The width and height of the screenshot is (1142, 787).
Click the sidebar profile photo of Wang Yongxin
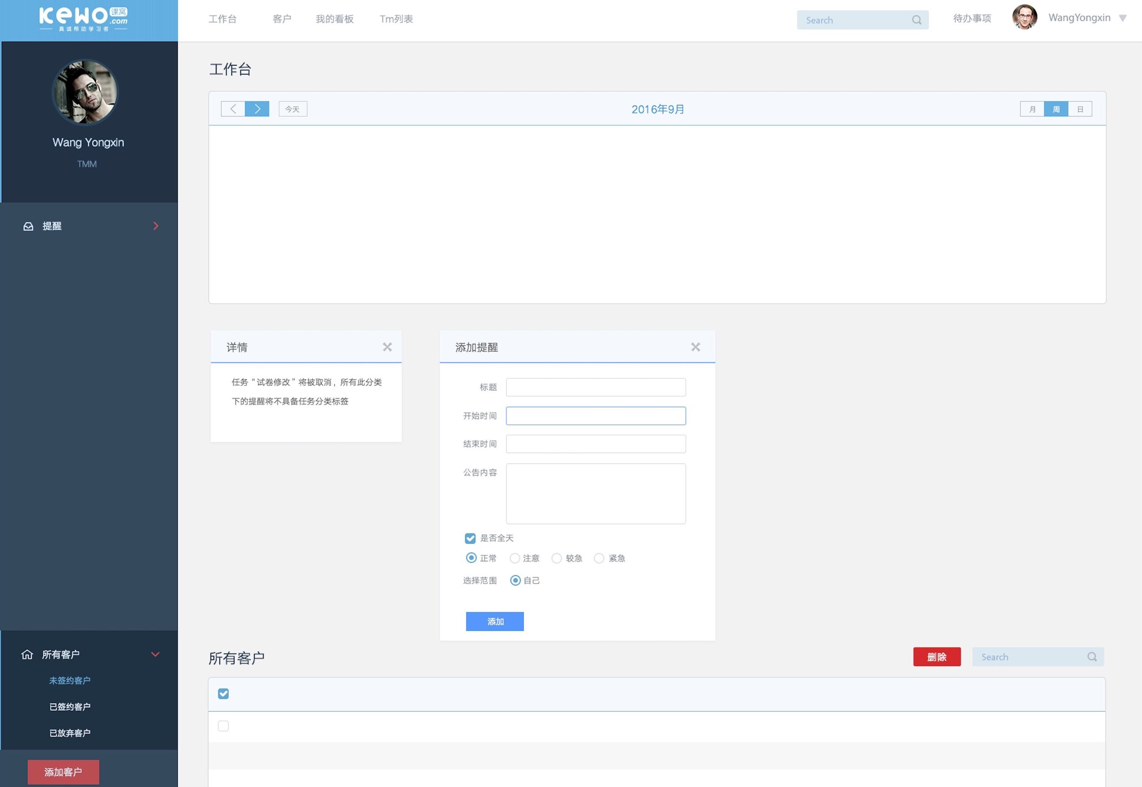coord(85,92)
